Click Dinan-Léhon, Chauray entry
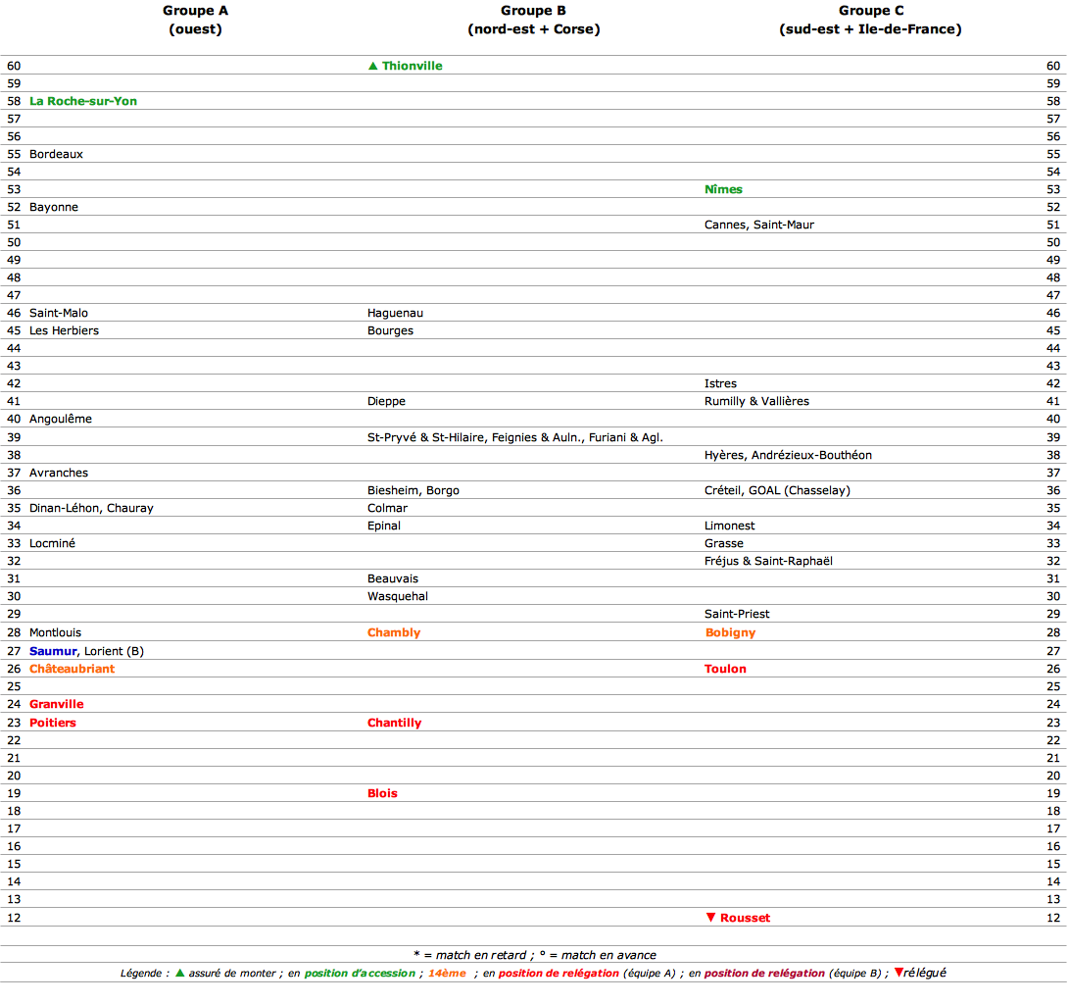Viewport: 1069px width, 1003px height. click(x=91, y=508)
